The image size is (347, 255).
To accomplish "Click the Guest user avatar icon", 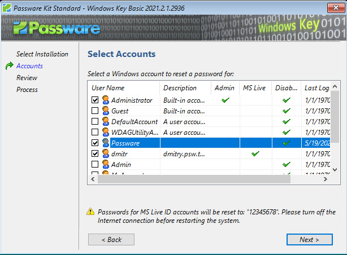I will tap(106, 111).
